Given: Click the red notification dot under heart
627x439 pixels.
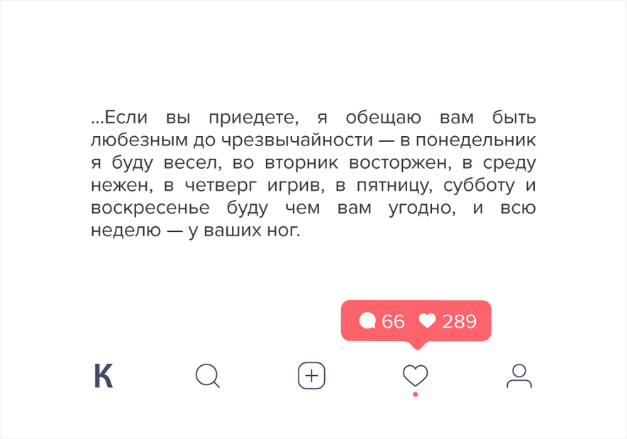Looking at the screenshot, I should [x=416, y=394].
